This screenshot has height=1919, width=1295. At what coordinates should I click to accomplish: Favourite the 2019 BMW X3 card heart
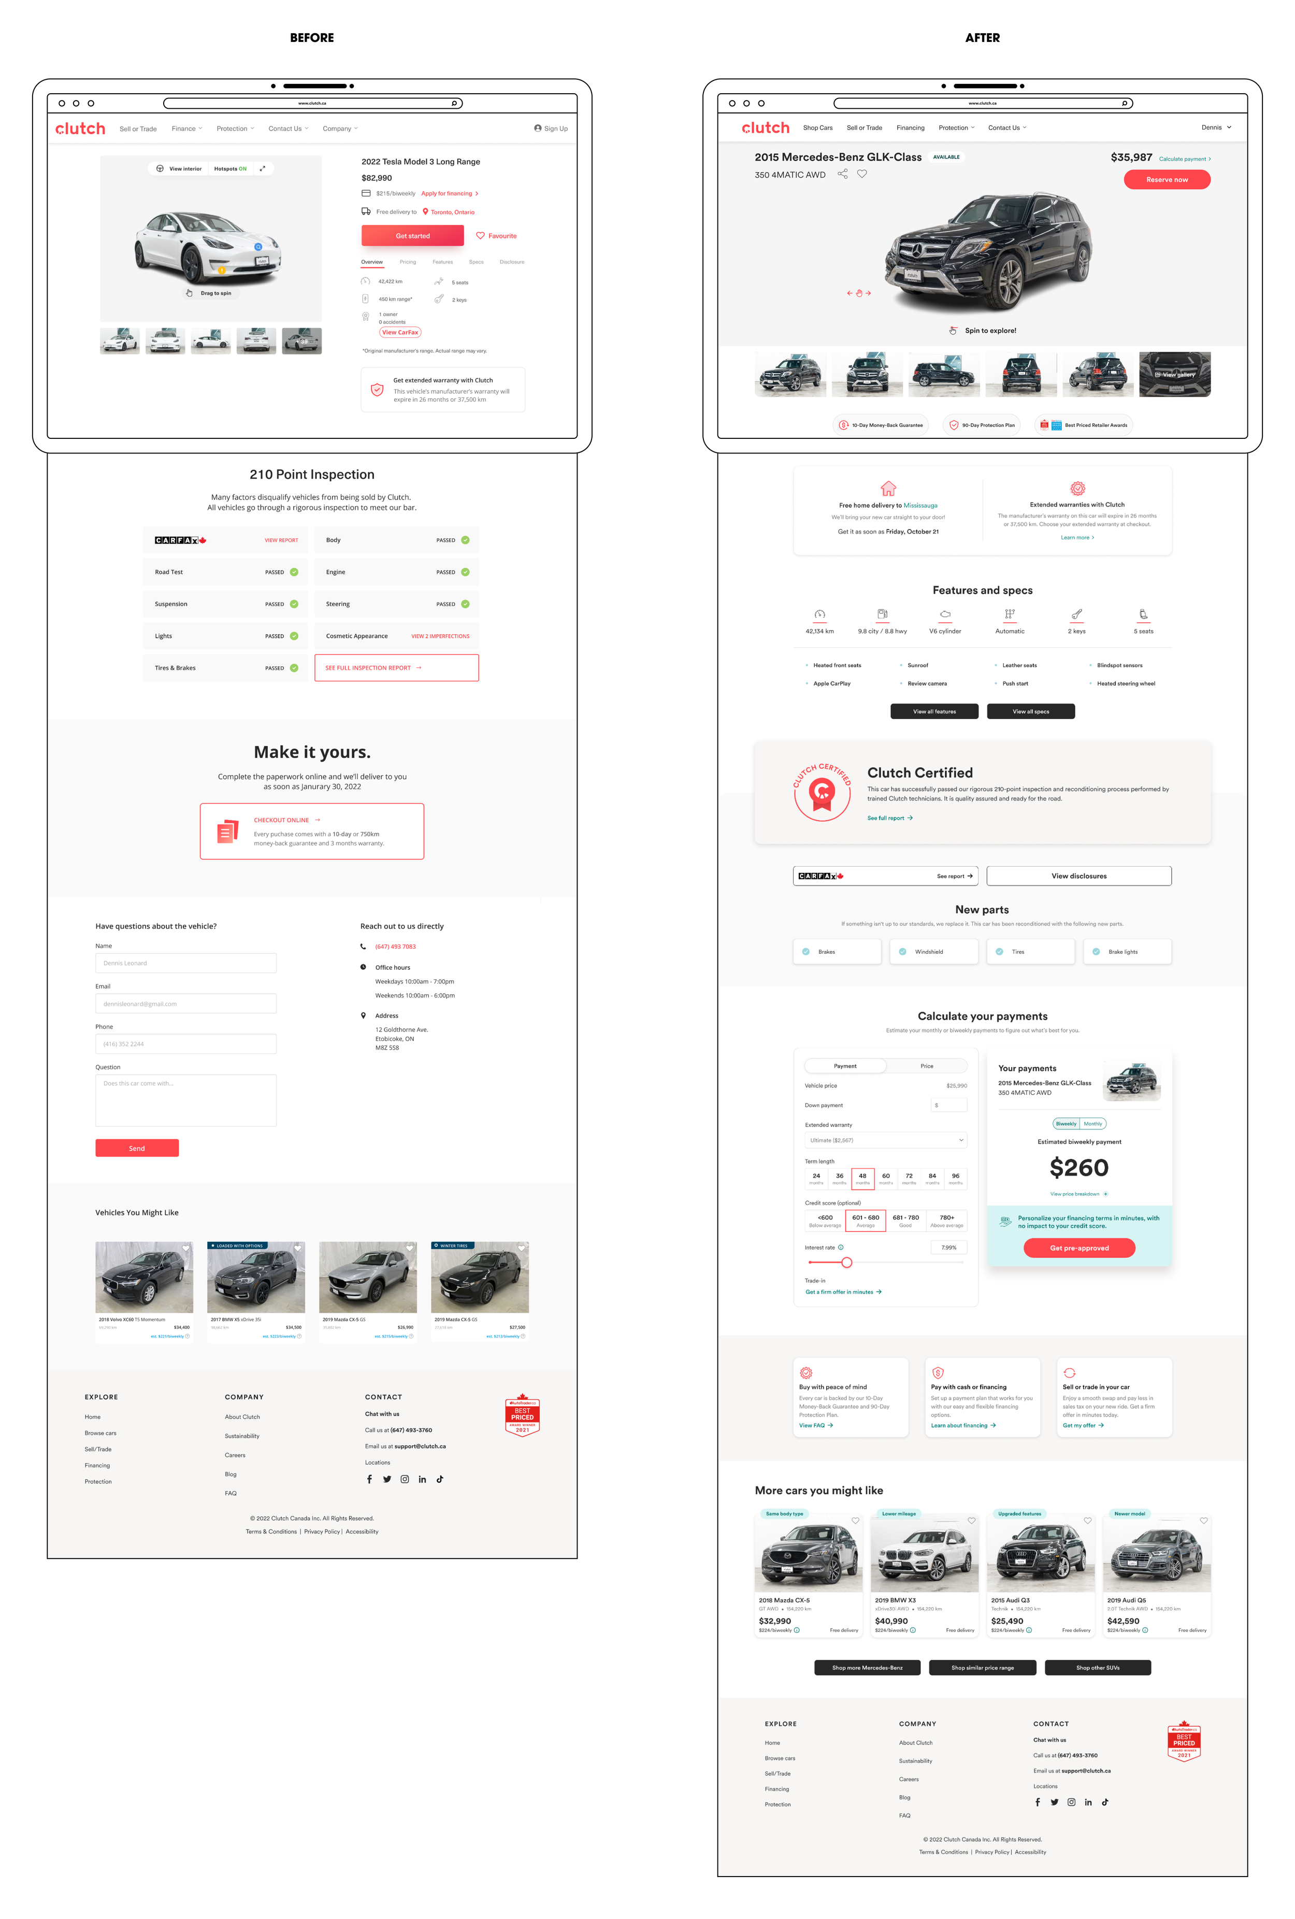(x=971, y=1520)
